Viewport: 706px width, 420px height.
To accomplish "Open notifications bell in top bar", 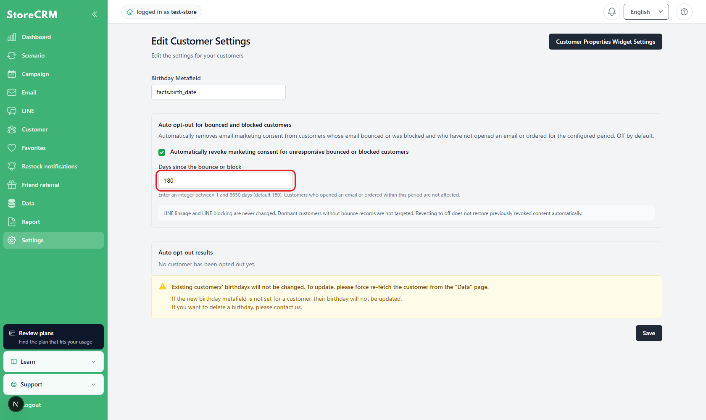I will (x=612, y=12).
